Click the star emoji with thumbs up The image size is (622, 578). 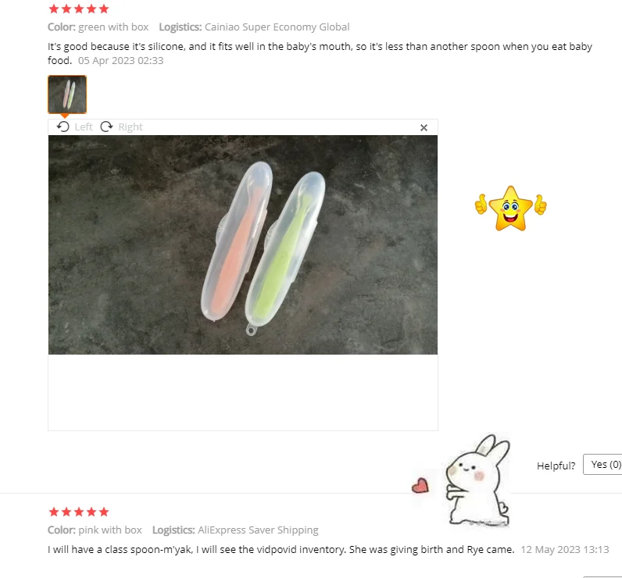click(510, 208)
